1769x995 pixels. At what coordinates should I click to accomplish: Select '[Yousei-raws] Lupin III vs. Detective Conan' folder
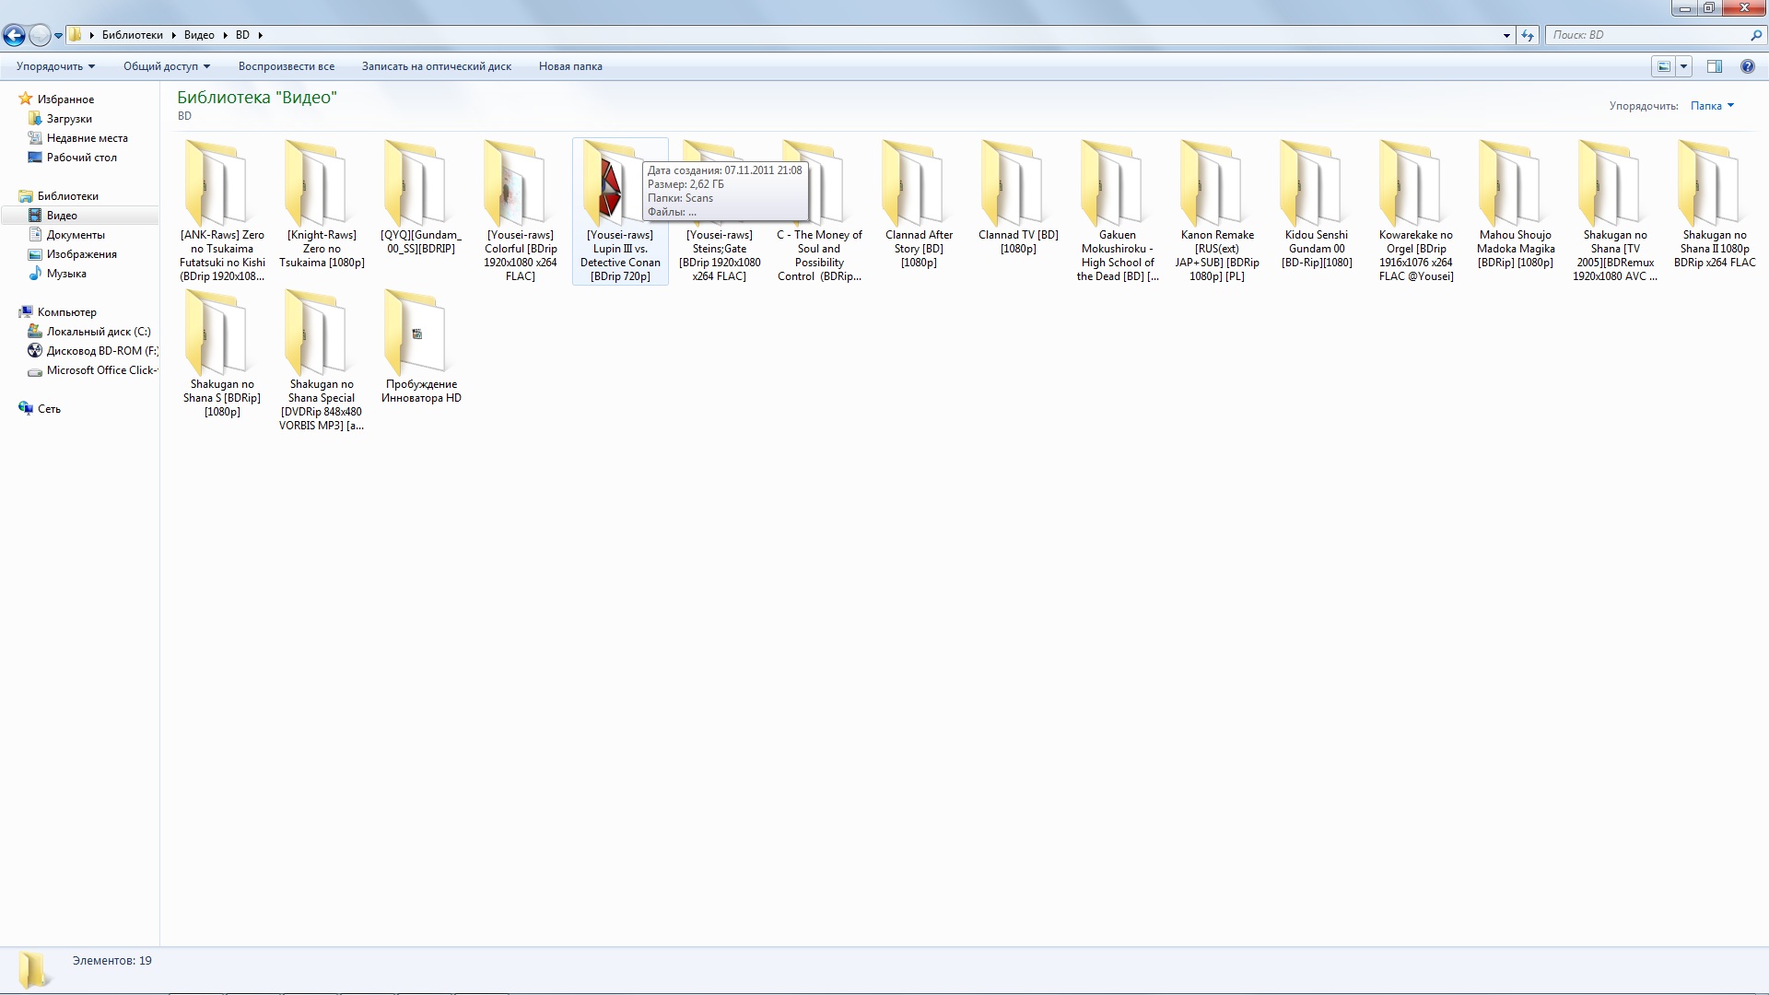[620, 211]
